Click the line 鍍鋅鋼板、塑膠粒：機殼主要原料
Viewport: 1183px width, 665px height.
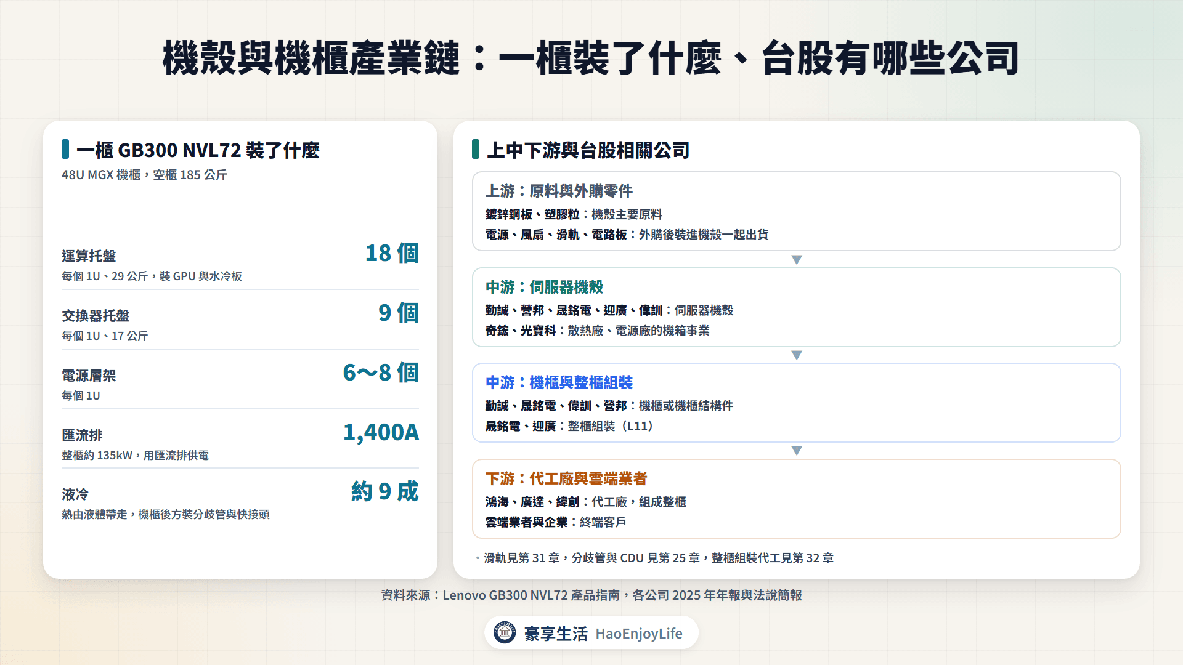pyautogui.click(x=574, y=214)
